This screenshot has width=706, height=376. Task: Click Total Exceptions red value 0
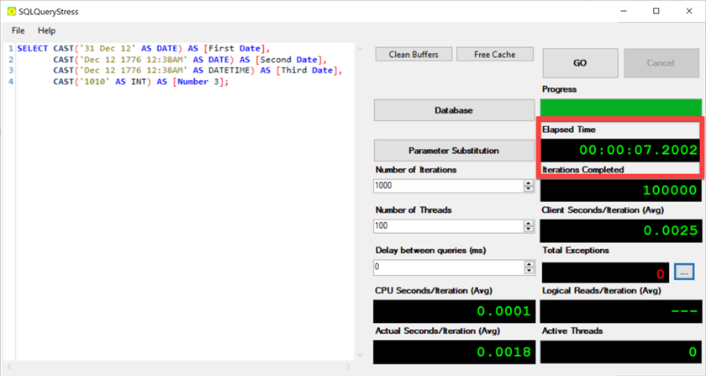click(x=660, y=273)
